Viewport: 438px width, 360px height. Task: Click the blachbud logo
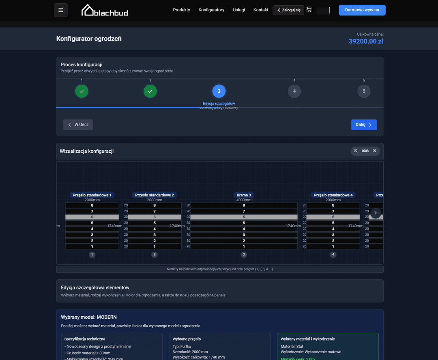tap(105, 10)
